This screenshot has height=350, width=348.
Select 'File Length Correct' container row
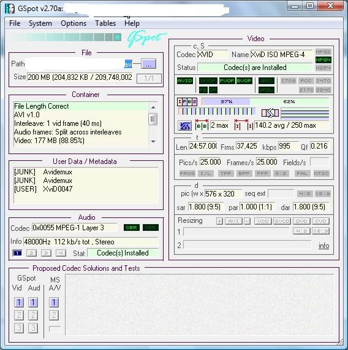[81, 106]
